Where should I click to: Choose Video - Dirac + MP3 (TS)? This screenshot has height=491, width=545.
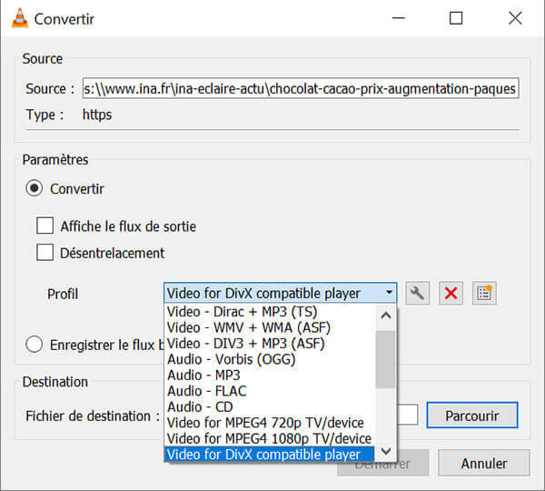[270, 312]
